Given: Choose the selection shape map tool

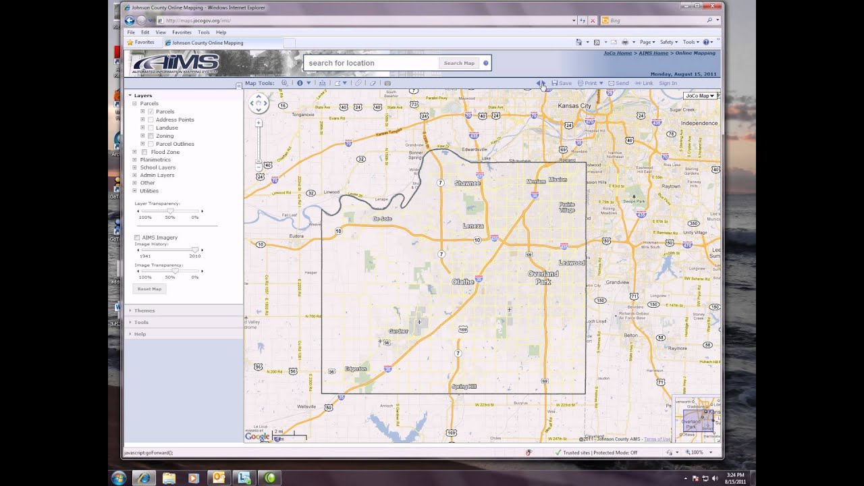Looking at the screenshot, I should pos(337,83).
